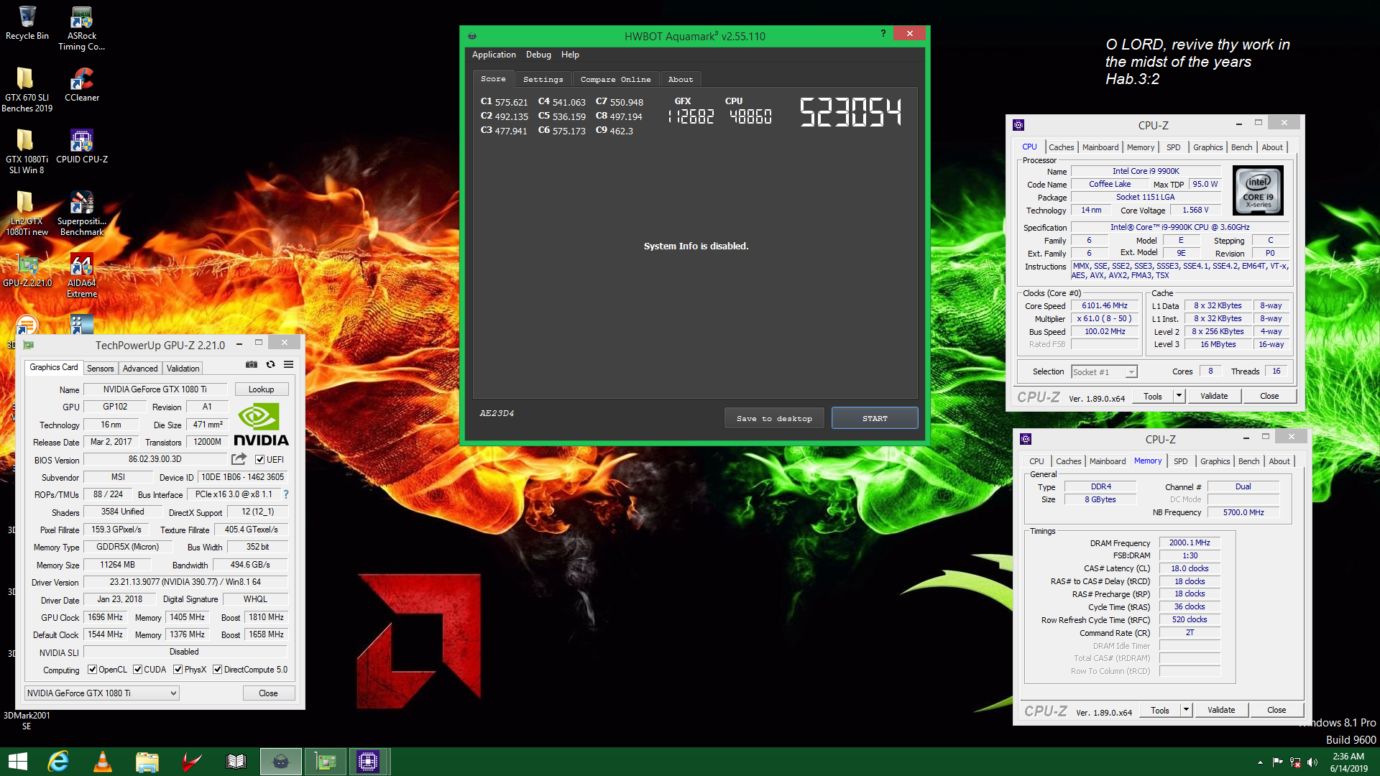Image resolution: width=1380 pixels, height=776 pixels.
Task: Click Validate in lower CPU-Z window
Action: click(x=1221, y=710)
